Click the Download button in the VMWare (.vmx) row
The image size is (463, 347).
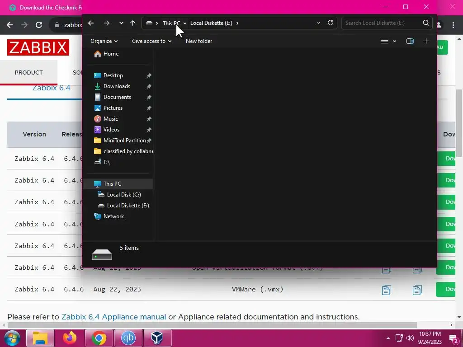tap(445, 290)
